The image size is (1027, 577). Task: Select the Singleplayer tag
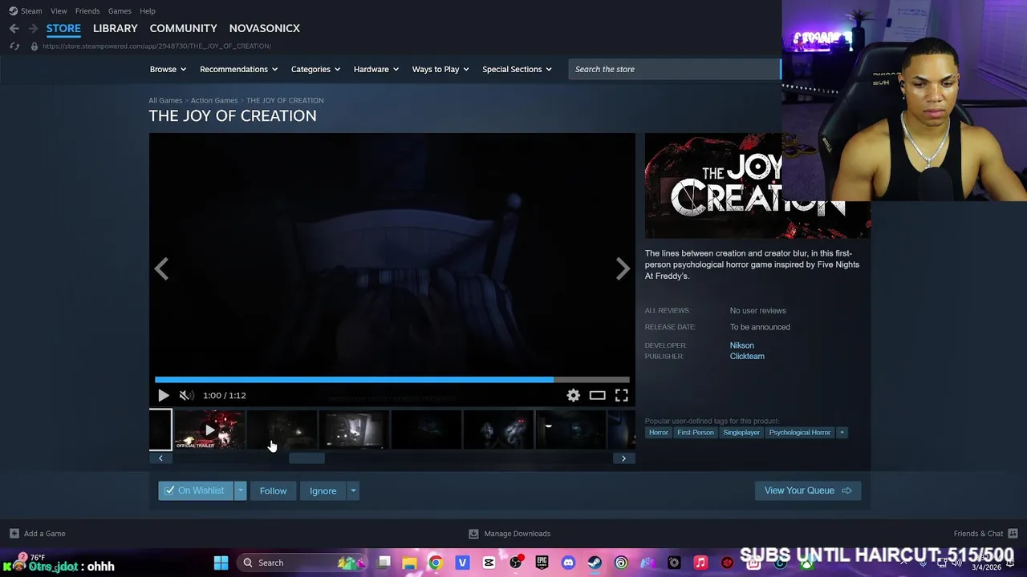click(741, 433)
